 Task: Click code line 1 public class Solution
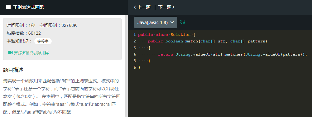167,35
